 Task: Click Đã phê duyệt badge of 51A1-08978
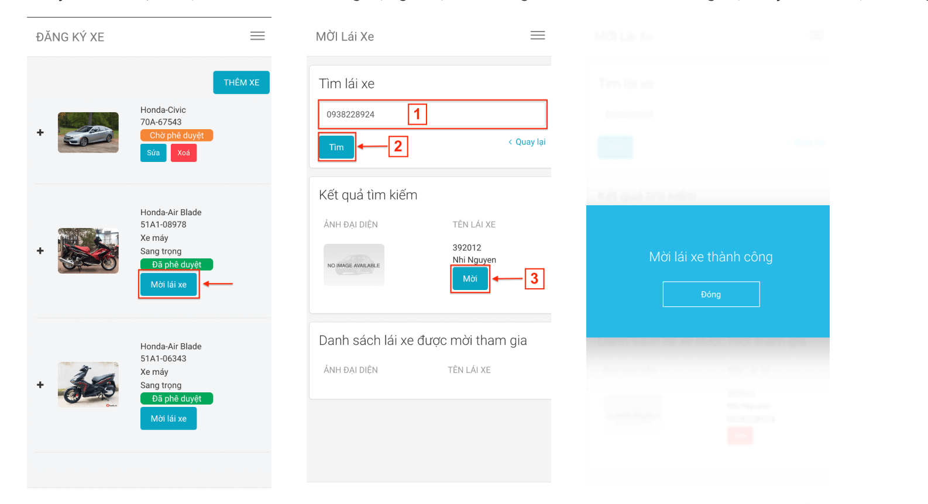[177, 265]
